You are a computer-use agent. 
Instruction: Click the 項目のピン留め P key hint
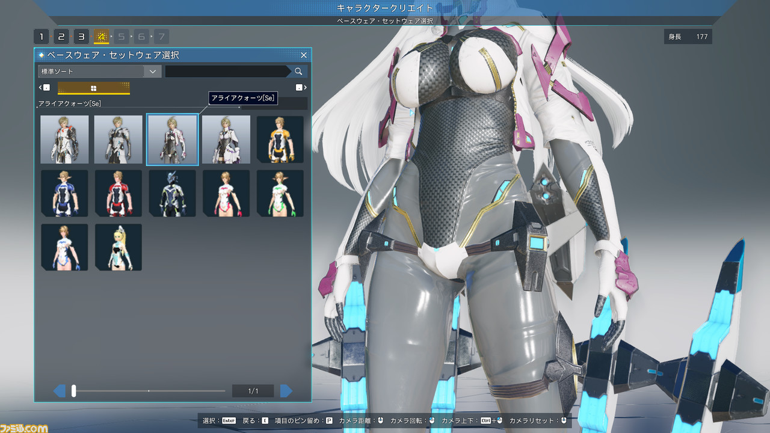coord(304,420)
